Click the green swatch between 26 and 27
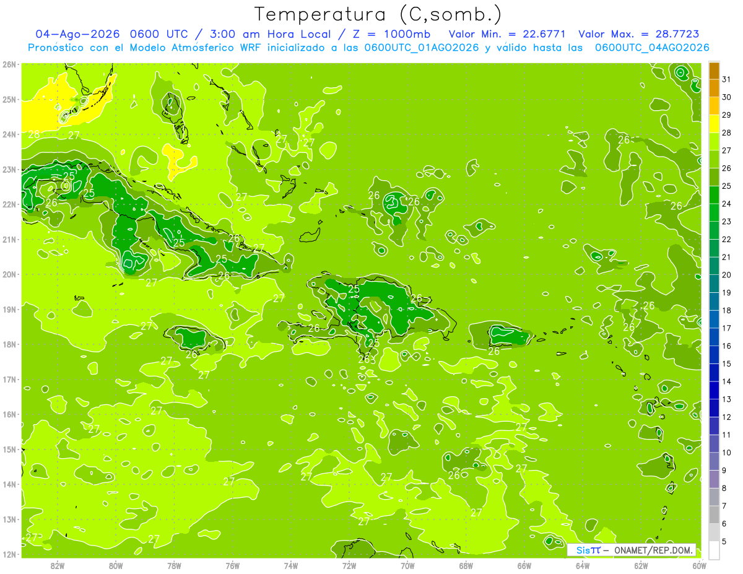743x574 pixels. pos(714,159)
